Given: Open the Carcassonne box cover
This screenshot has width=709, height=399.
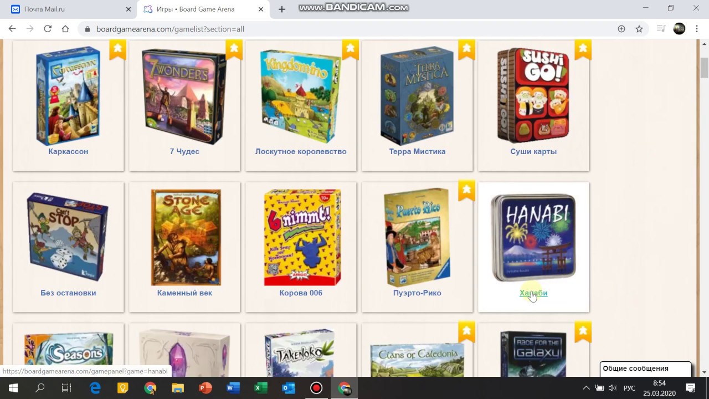Looking at the screenshot, I should pos(68,96).
